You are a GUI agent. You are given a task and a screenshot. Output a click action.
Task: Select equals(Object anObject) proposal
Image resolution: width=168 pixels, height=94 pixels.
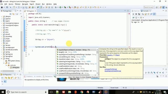tap(76, 50)
